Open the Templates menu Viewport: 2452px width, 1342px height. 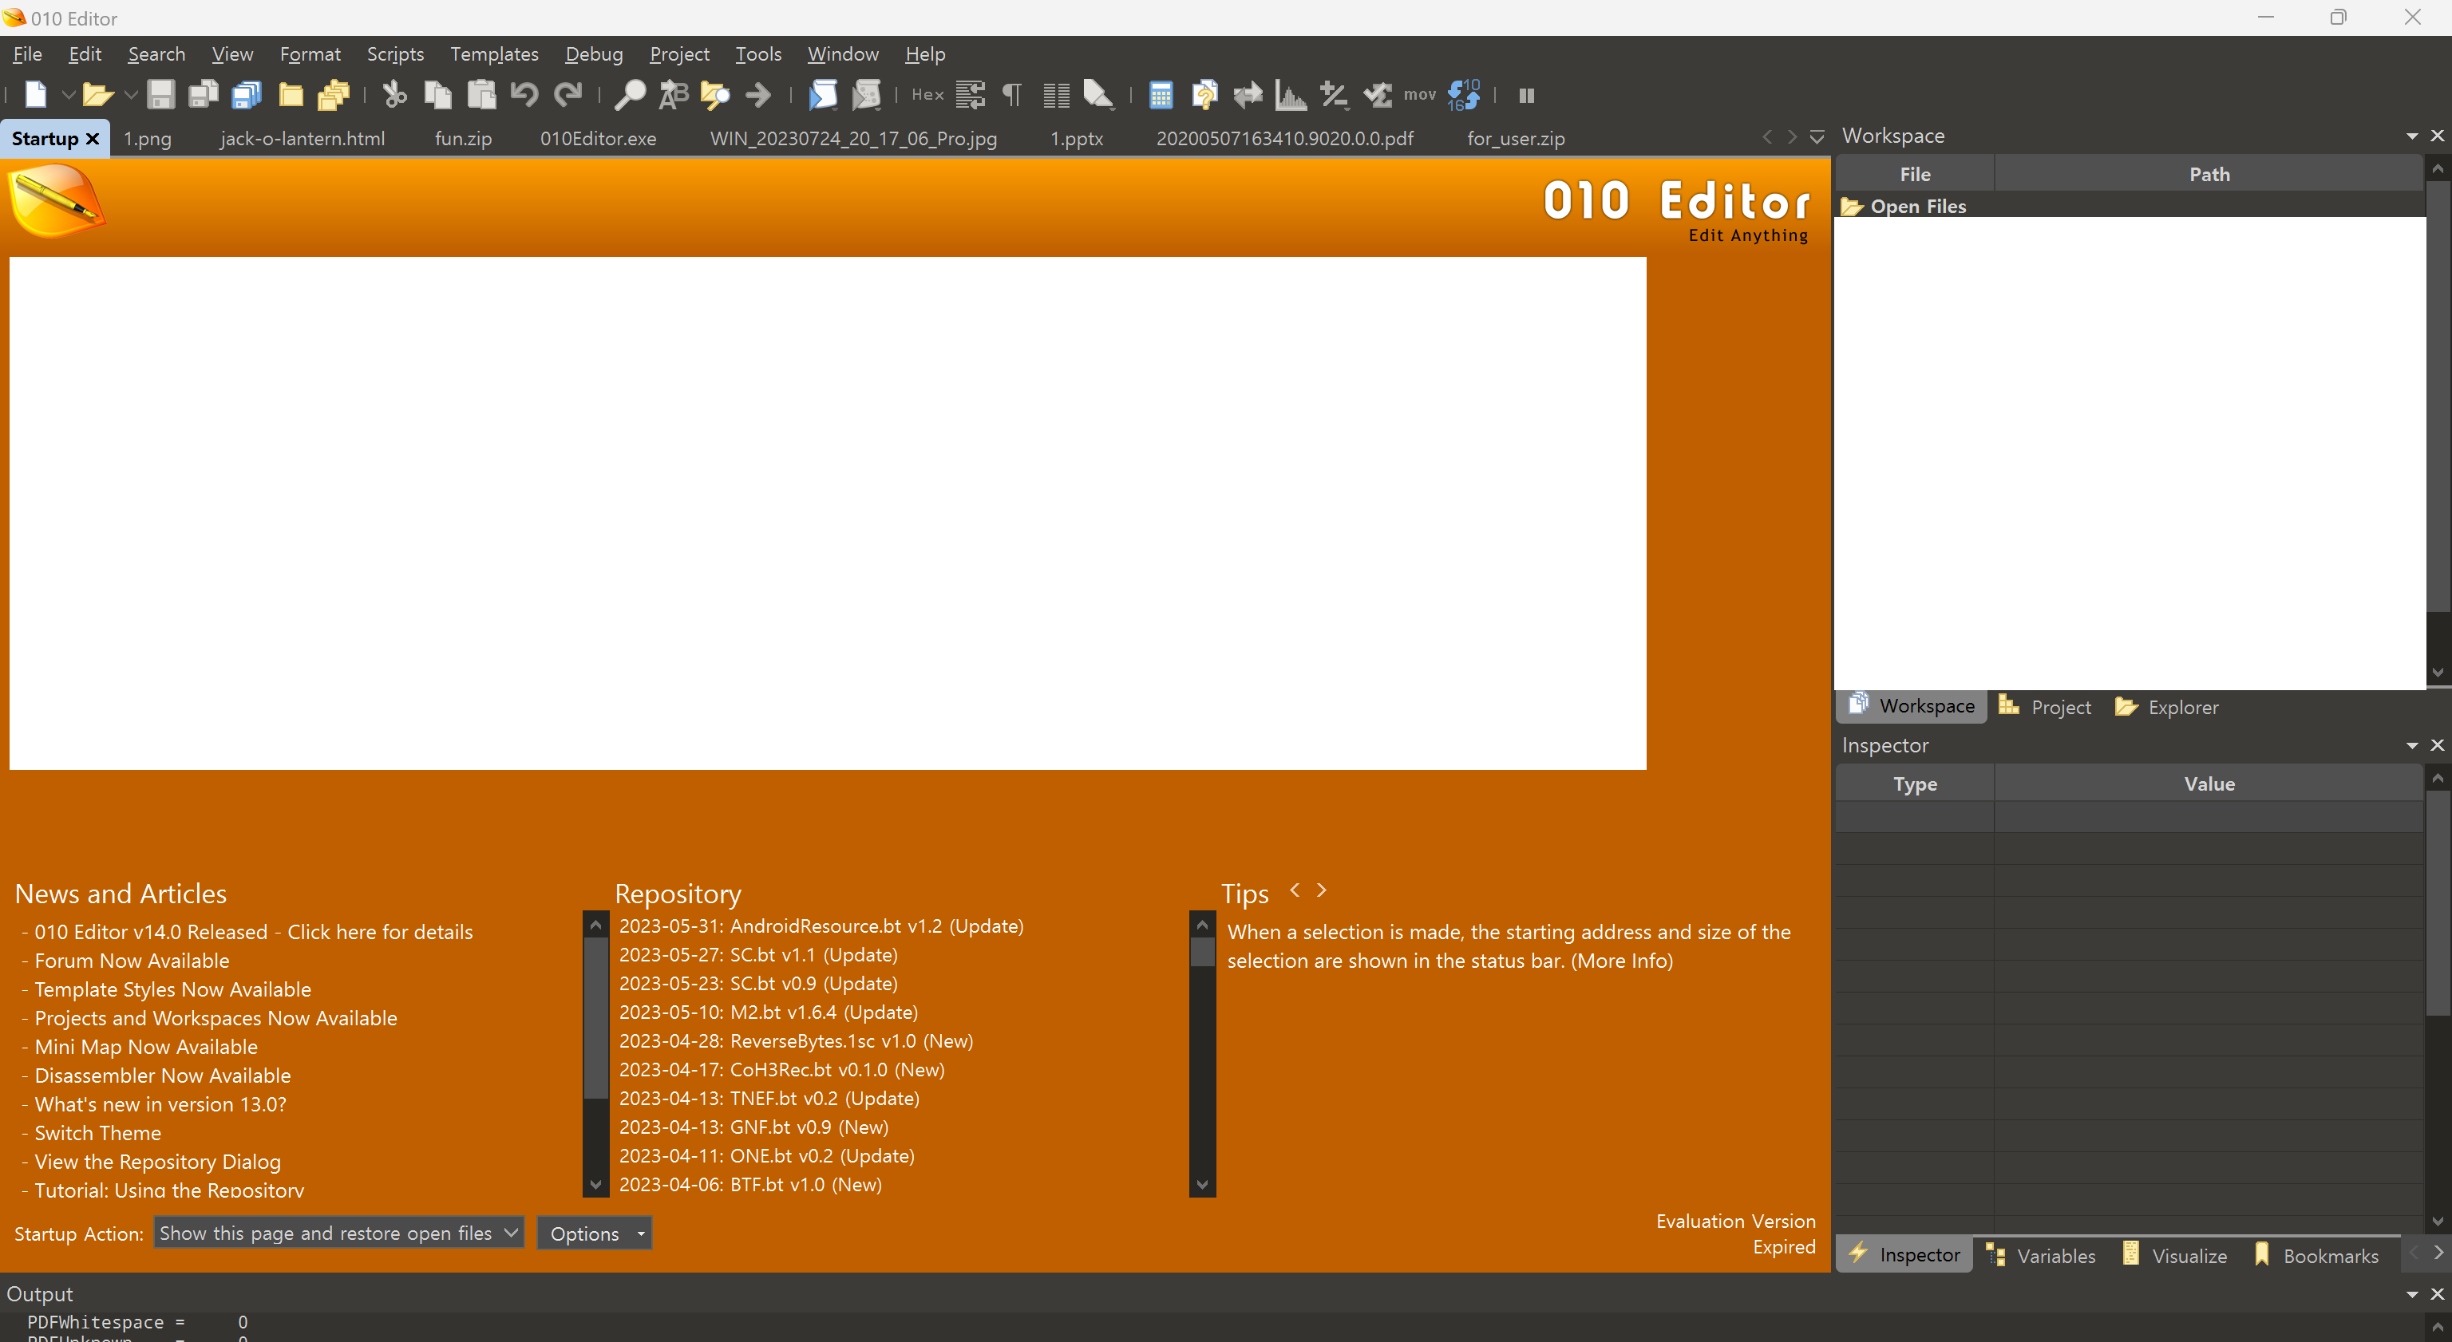click(x=494, y=53)
